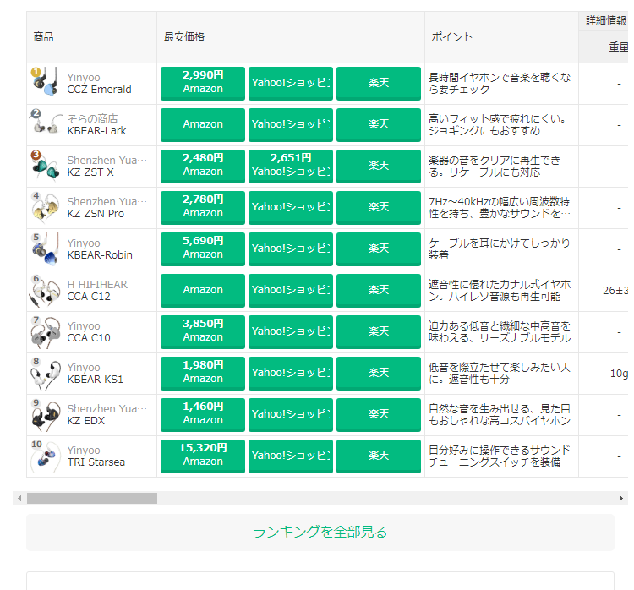Click description 長時間イヤホンで音楽を聴くなら要チェック

tap(500, 84)
